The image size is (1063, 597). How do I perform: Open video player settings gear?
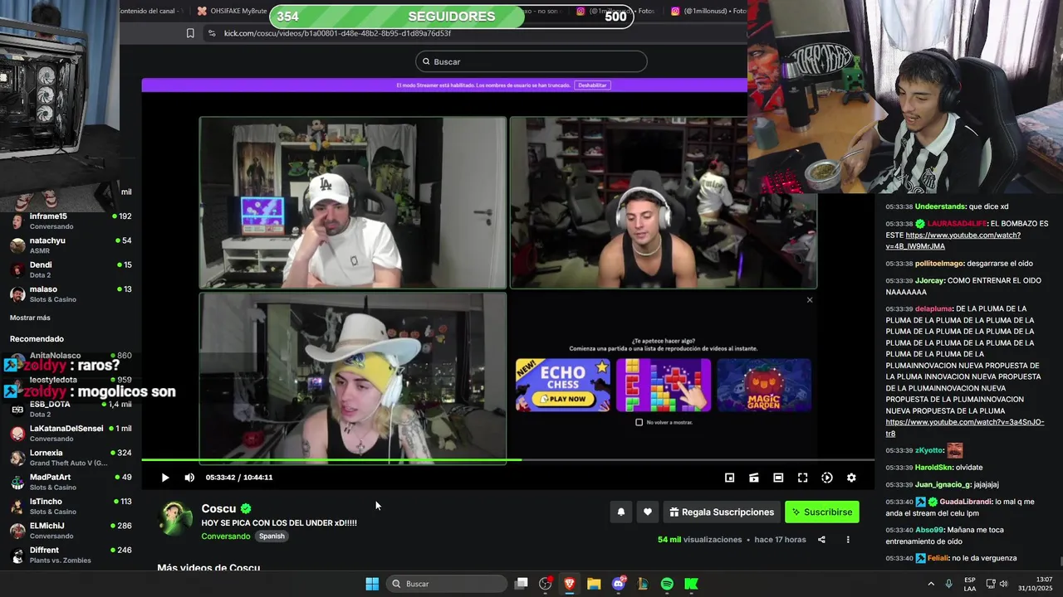tap(851, 478)
